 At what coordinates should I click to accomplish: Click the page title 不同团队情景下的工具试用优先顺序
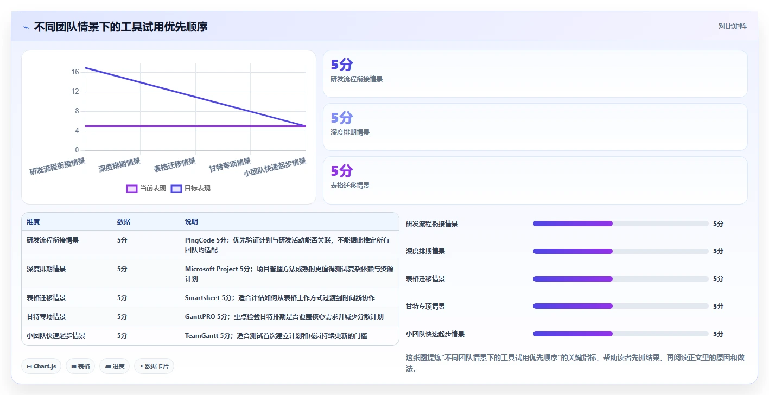pos(121,27)
